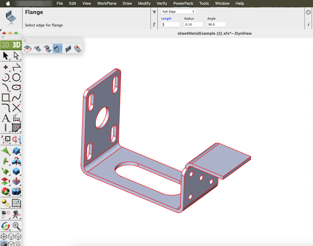313x246 pixels.
Task: Choose the jog (Z-bend) sheet metal tool
Action: (x=48, y=48)
